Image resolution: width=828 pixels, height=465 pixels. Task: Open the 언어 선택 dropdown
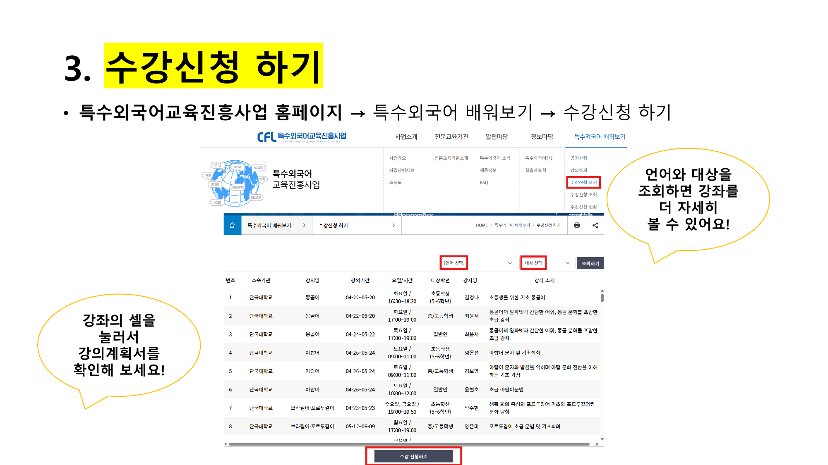[x=479, y=263]
